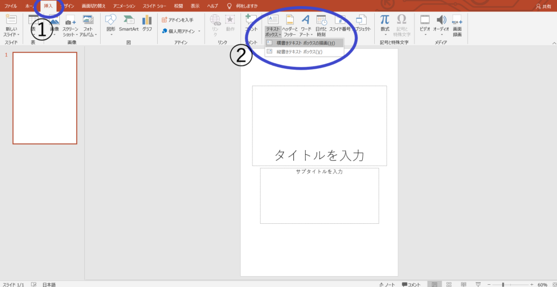The image size is (557, 287).
Task: Open the オーディオ audio dropdown
Action: (441, 25)
